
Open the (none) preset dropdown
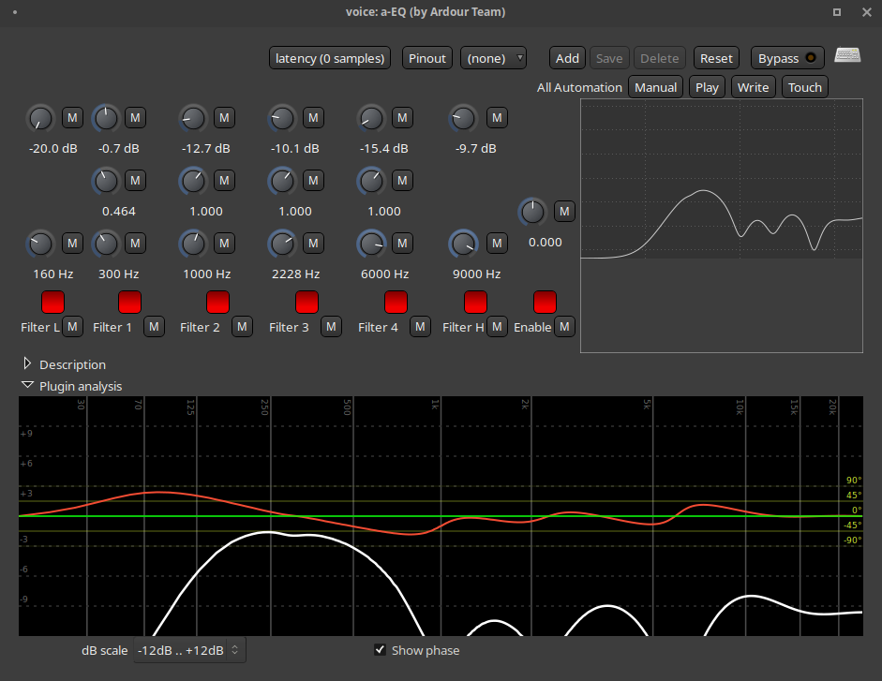[493, 58]
